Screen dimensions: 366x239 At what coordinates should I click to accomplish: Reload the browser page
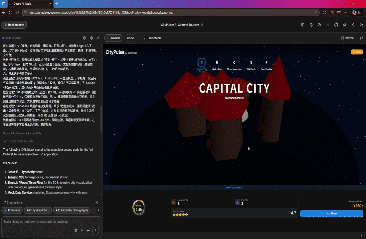[x=11, y=13]
